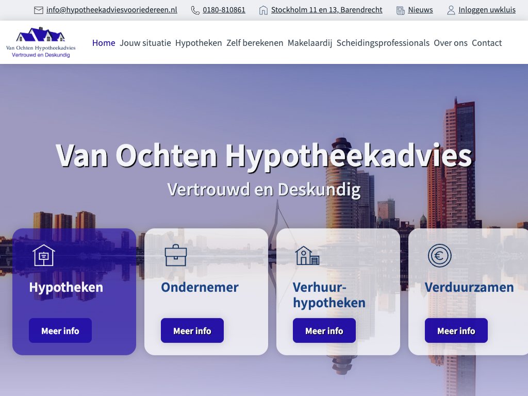Open the Inloggen uwkluis link
This screenshot has height=396, width=528.
click(487, 10)
